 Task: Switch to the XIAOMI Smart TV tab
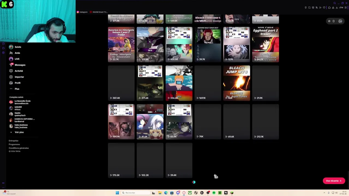click(x=99, y=12)
